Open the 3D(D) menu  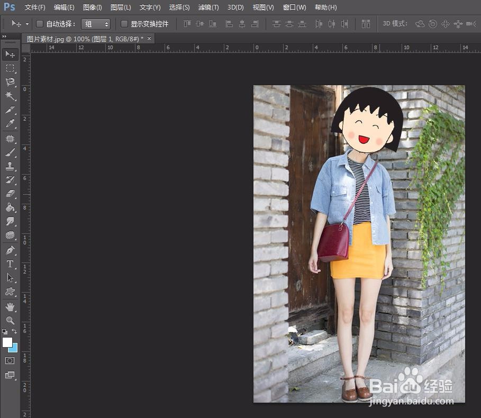[235, 7]
